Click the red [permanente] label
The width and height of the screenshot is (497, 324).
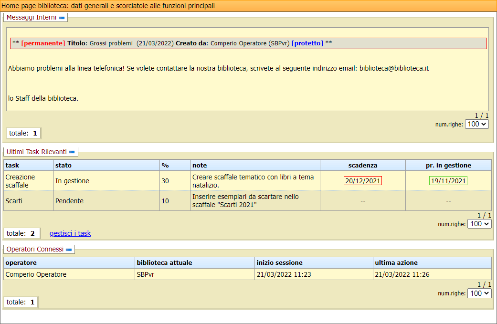coord(43,43)
